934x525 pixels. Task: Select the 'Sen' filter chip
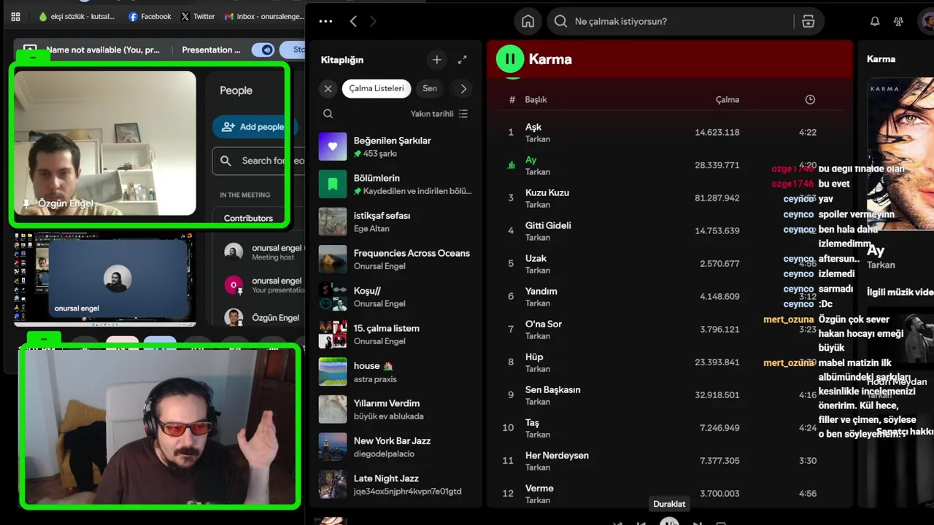[430, 88]
